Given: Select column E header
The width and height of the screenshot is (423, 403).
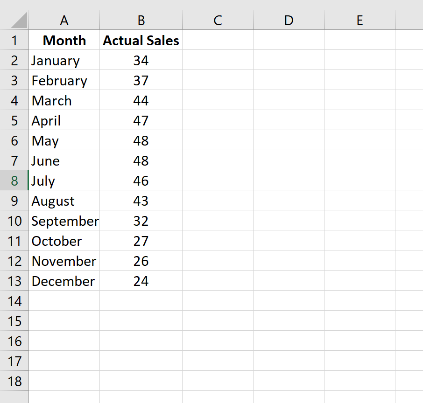Looking at the screenshot, I should (360, 20).
